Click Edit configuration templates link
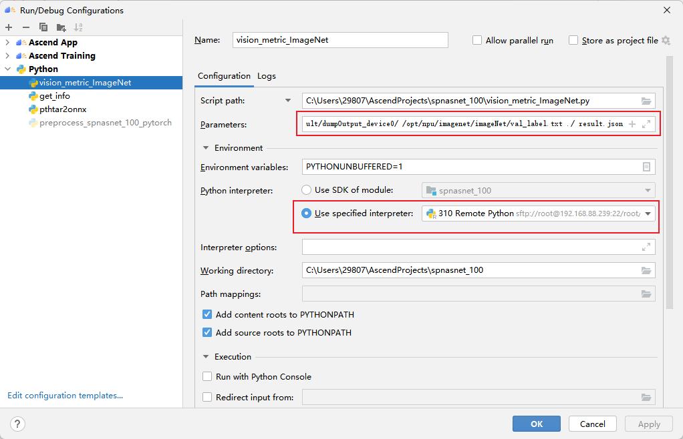This screenshot has height=439, width=683. 64,395
